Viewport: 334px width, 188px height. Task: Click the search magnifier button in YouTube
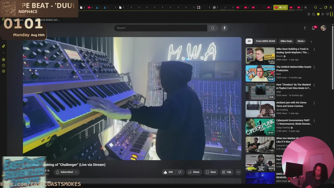click(x=213, y=28)
